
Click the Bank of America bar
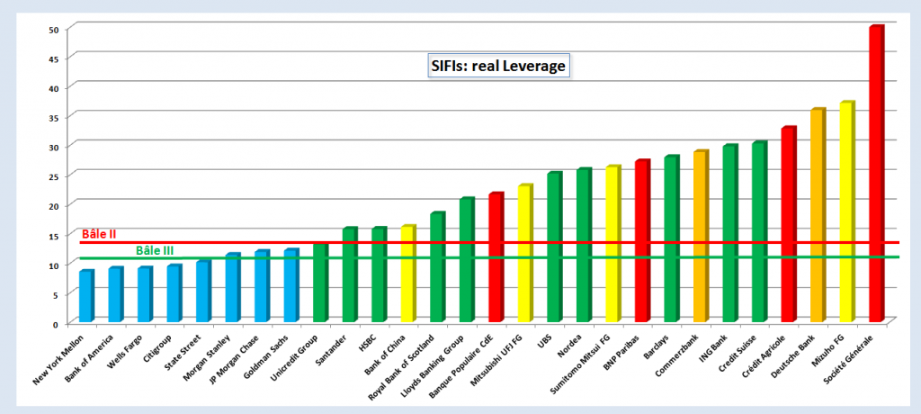(x=116, y=294)
